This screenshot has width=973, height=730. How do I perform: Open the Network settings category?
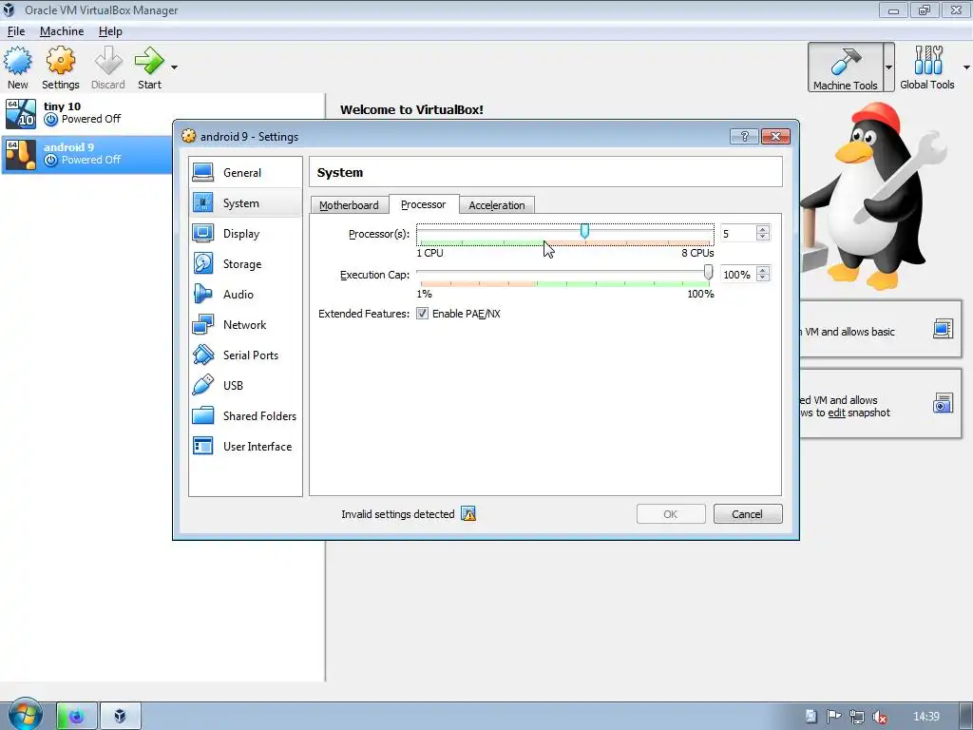(x=245, y=325)
